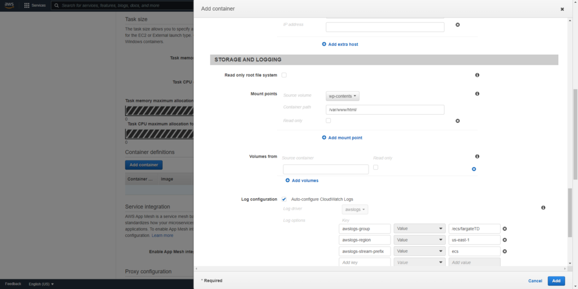Viewport: 578px width, 289px height.
Task: Uncheck Auto-configure CloudWatch Logs
Action: [x=284, y=199]
